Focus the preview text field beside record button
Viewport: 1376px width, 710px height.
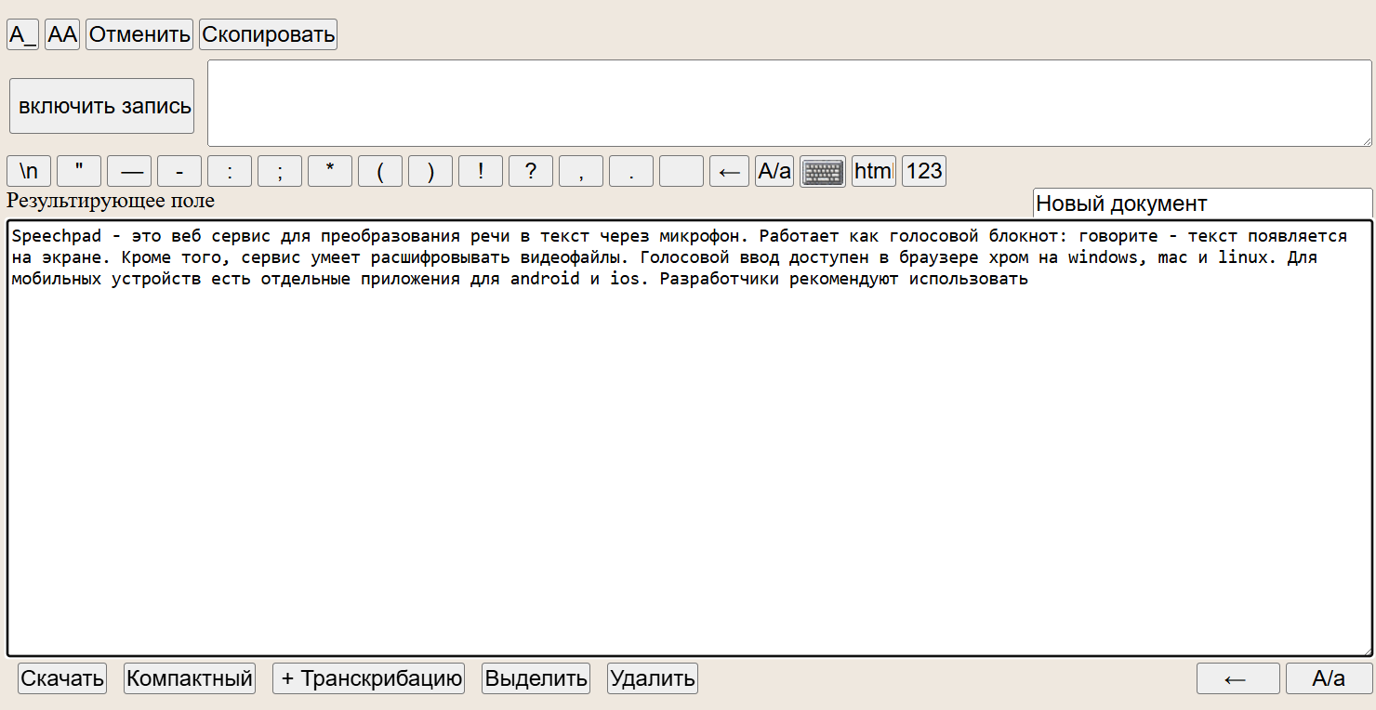point(789,103)
